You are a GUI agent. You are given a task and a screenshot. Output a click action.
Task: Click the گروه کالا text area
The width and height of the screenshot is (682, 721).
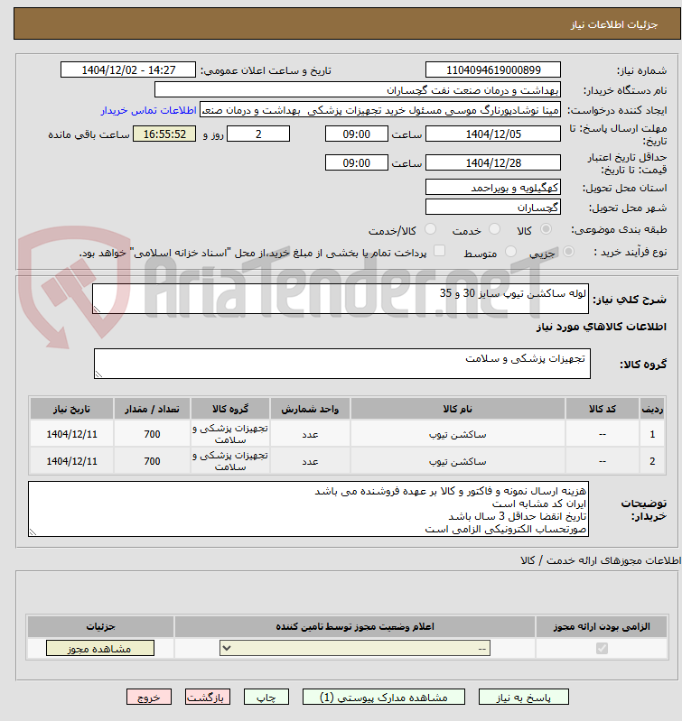[342, 364]
